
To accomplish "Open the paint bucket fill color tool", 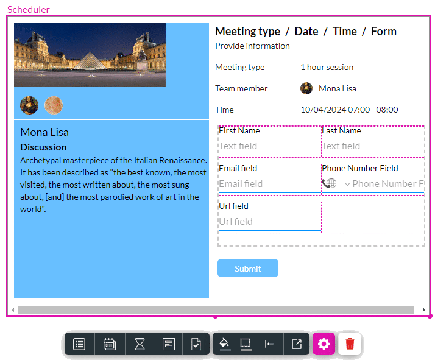I will 225,344.
